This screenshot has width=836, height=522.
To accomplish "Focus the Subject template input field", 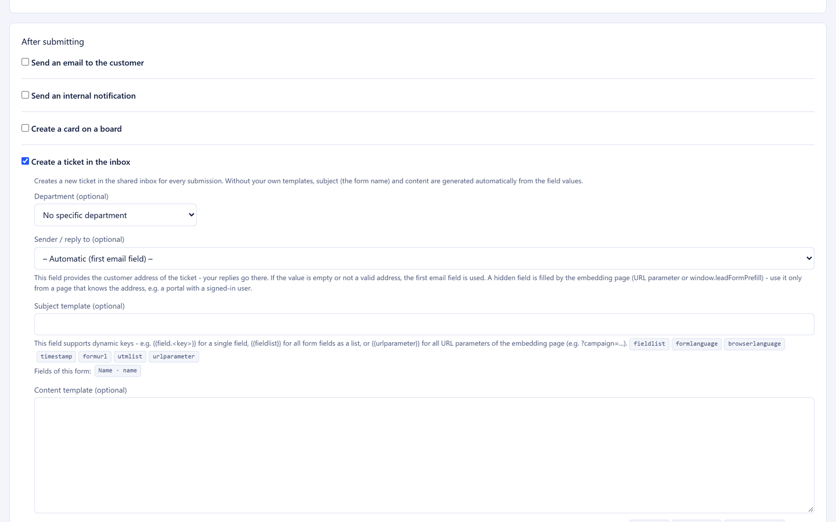I will (424, 324).
